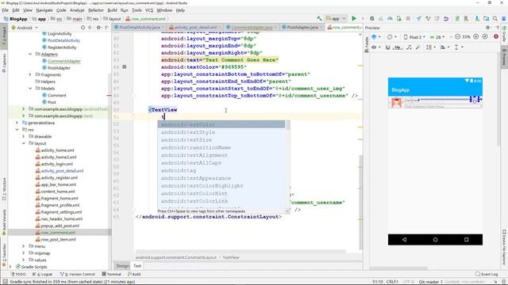The width and height of the screenshot is (508, 285).
Task: Click the Clear Constraints icon in Preview
Action: click(x=409, y=47)
